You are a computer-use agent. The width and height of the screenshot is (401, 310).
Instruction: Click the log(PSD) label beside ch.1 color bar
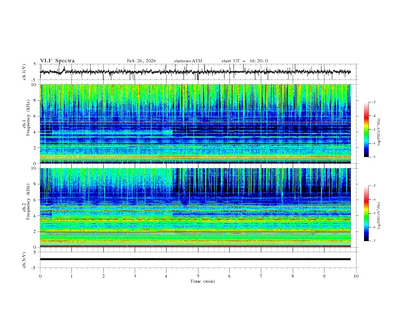(x=379, y=132)
